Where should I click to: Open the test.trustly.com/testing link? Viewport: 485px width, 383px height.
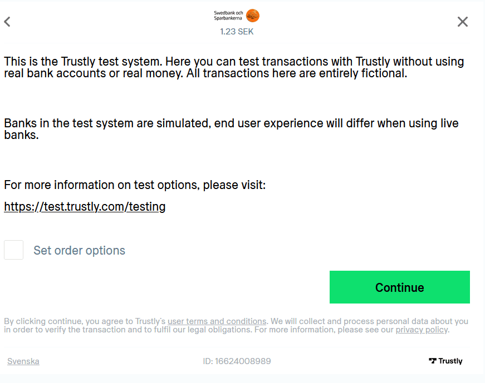pyautogui.click(x=85, y=207)
